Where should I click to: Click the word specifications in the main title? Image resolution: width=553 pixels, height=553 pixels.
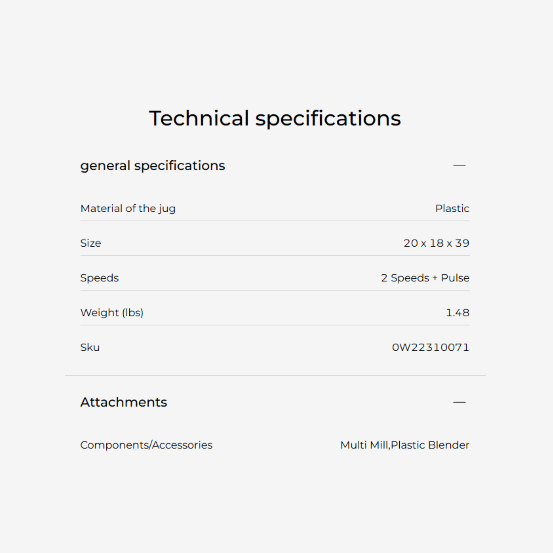pos(328,118)
